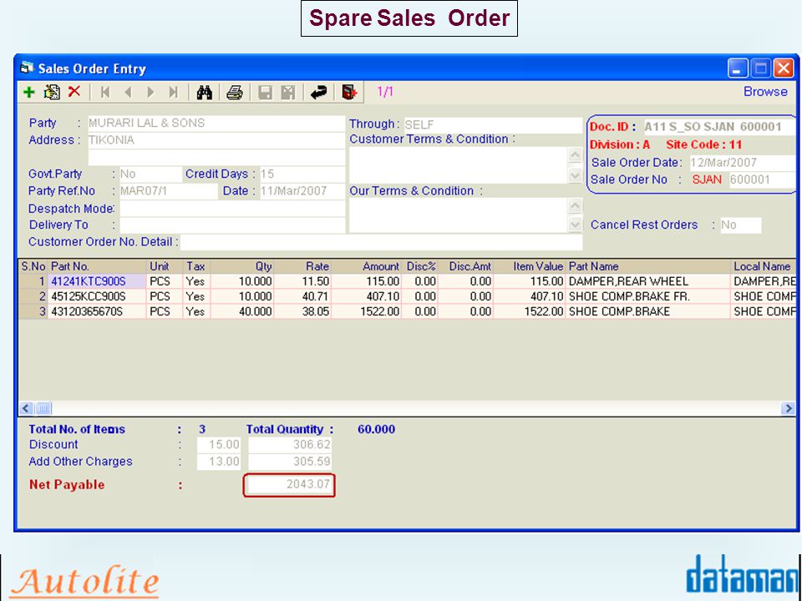This screenshot has width=802, height=601.
Task: Click the Through field showing SELF
Action: coord(493,124)
